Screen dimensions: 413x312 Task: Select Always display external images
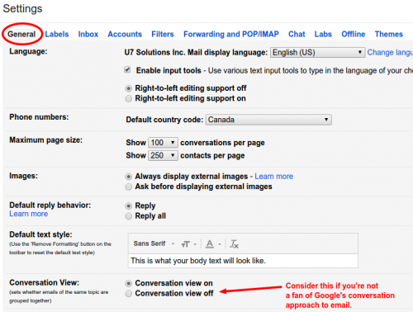click(x=128, y=177)
